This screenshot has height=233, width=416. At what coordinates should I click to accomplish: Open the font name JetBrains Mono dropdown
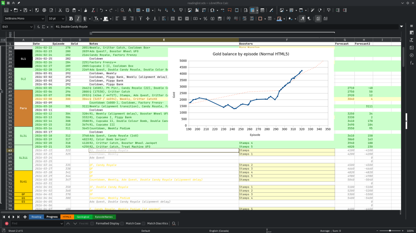[43, 19]
